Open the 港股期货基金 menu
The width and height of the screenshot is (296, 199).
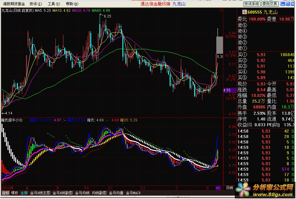click(14, 4)
